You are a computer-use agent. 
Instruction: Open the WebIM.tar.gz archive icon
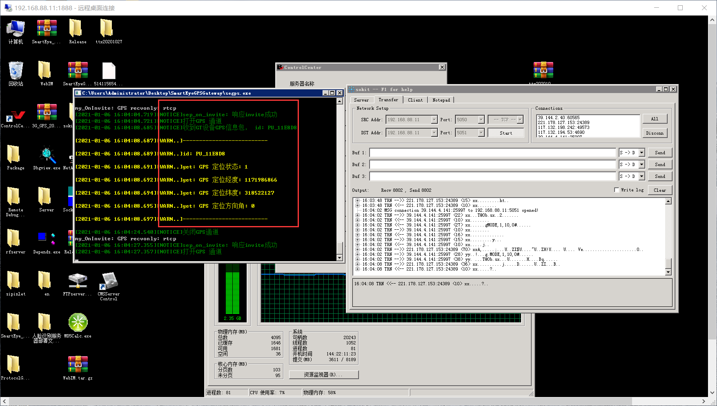[x=78, y=365]
